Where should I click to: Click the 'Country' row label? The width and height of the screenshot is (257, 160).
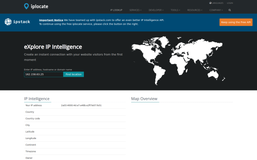[x=30, y=112]
